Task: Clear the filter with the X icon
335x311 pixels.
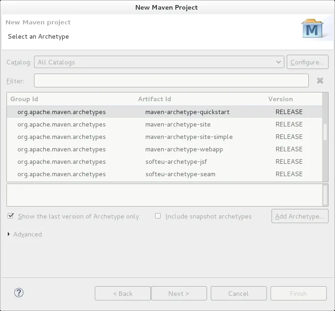Action: [320, 81]
